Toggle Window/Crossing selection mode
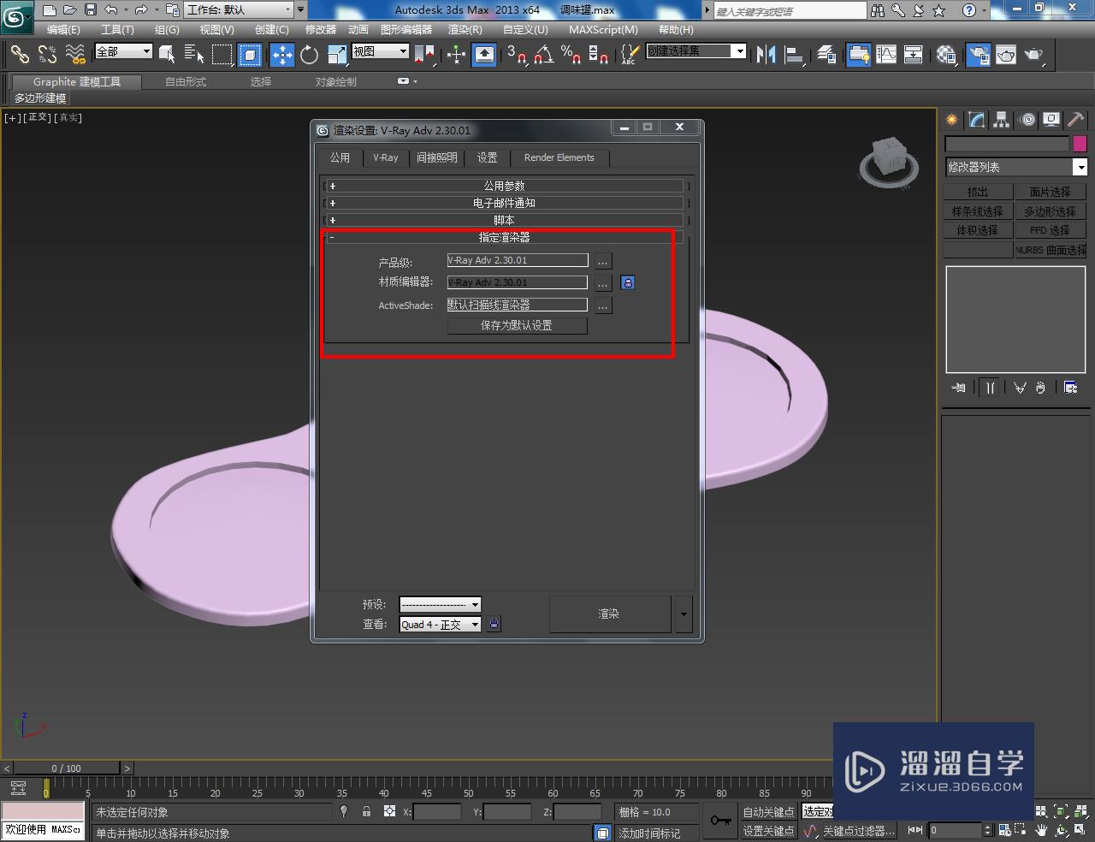Image resolution: width=1095 pixels, height=842 pixels. click(x=250, y=55)
